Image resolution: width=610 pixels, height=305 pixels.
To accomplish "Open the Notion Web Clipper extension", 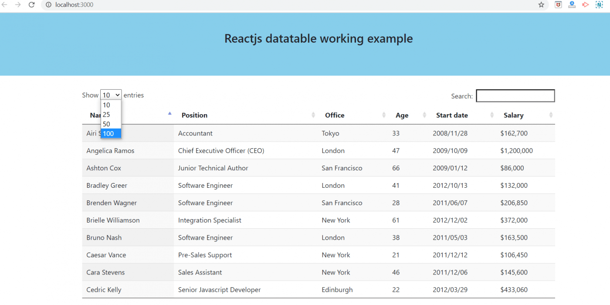I will click(x=599, y=5).
